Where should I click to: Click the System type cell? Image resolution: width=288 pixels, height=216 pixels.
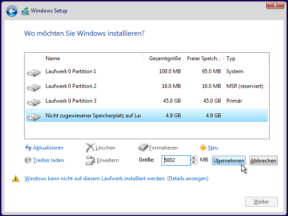coord(235,71)
